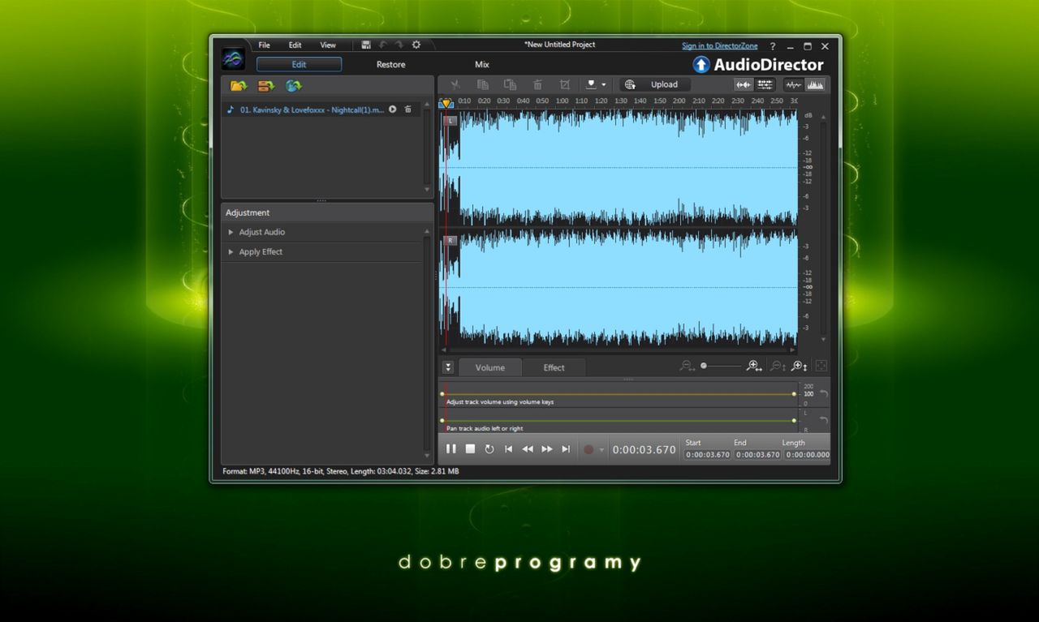Screen dimensions: 1039x622
Task: Click the import from drawer icon
Action: pyautogui.click(x=266, y=85)
